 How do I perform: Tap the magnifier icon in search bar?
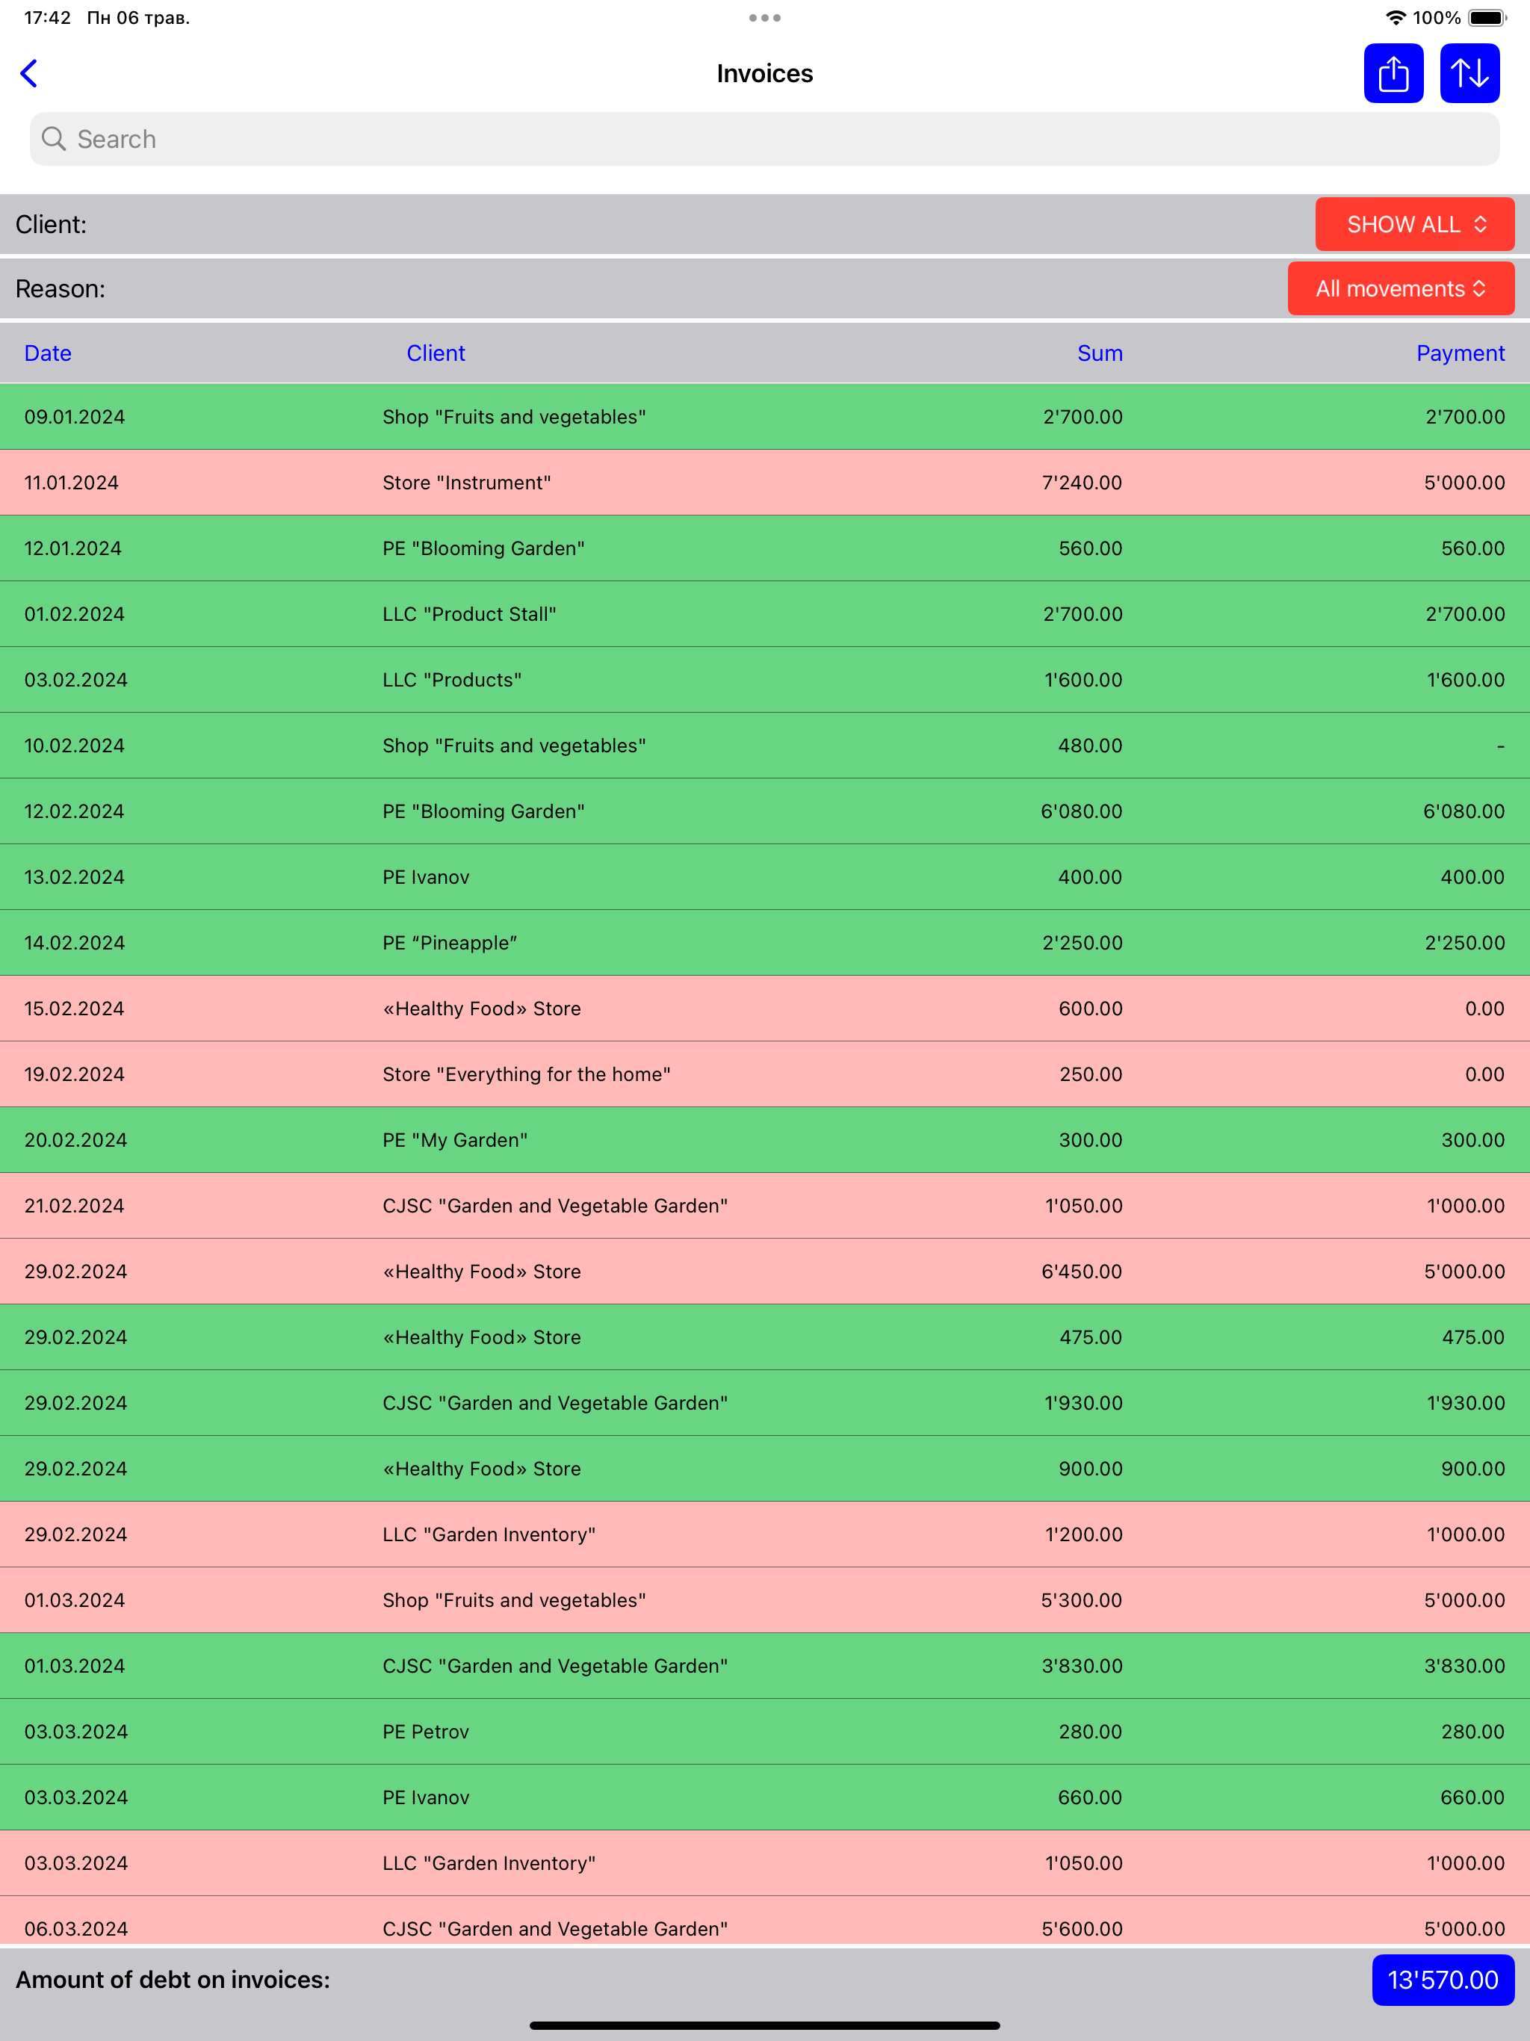tap(54, 138)
